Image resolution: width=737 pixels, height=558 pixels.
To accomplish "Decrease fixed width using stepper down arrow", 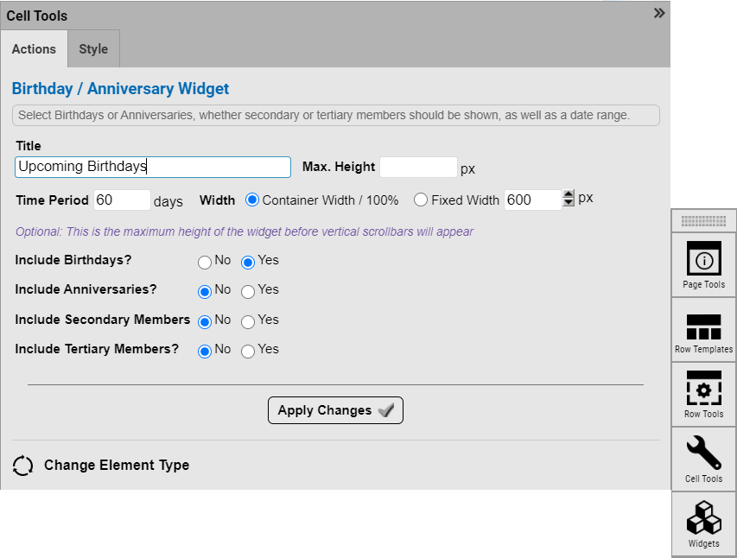I will pyautogui.click(x=569, y=204).
